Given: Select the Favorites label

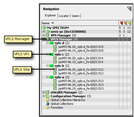Looking at the screenshot, I should click(x=57, y=107).
